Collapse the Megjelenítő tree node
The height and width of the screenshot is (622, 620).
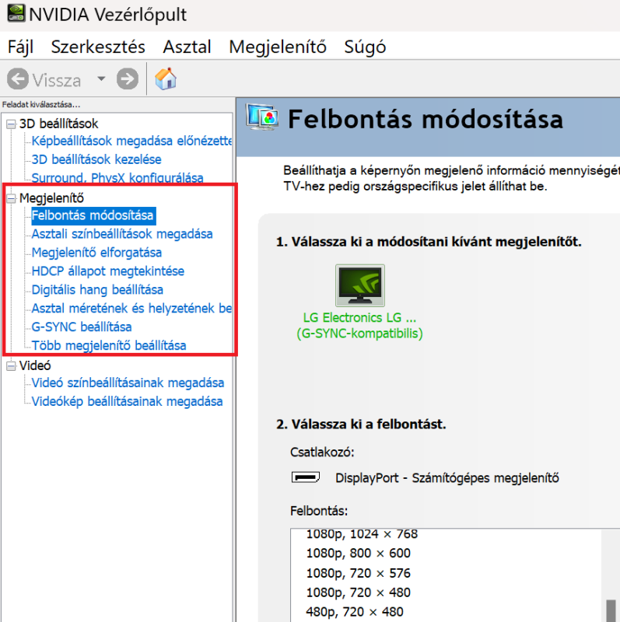coord(11,198)
